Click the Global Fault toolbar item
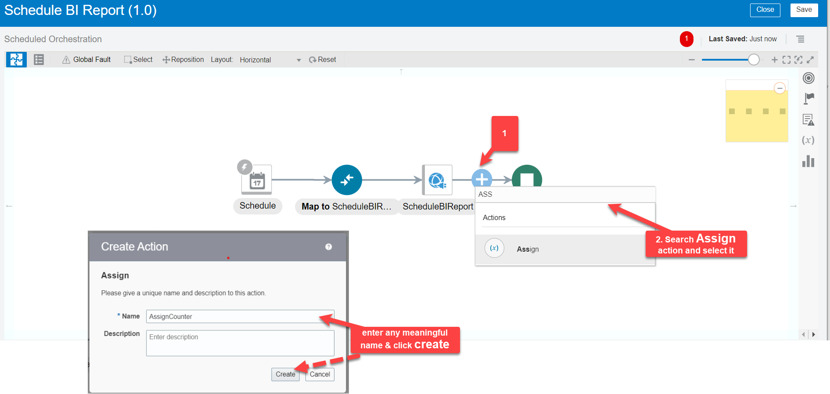This screenshot has height=394, width=830. [86, 60]
